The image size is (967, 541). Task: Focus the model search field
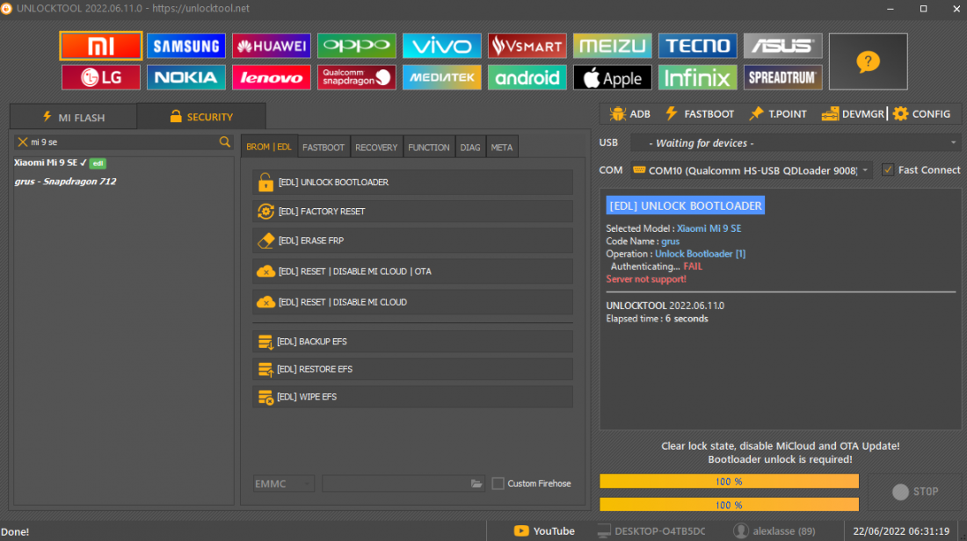tap(123, 142)
